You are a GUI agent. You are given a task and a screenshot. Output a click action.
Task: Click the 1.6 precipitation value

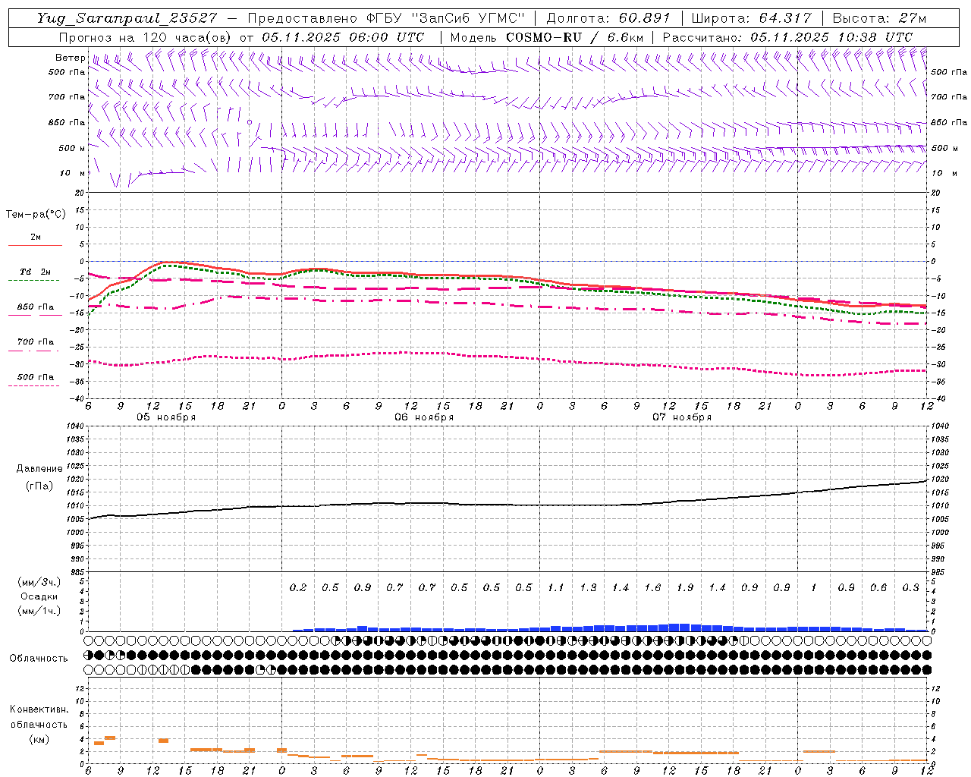click(x=653, y=587)
